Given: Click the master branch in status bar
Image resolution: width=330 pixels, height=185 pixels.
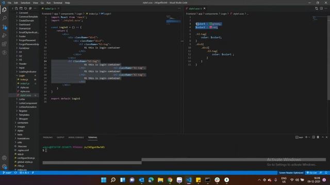Looking at the screenshot, I should (x=7, y=173).
